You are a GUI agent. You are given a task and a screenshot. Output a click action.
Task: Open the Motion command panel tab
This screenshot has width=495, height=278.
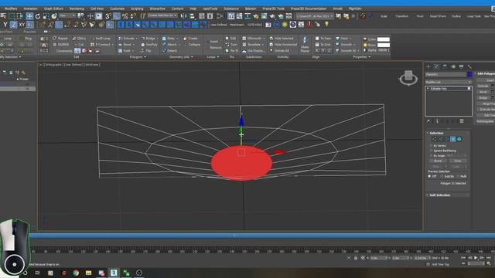453,66
